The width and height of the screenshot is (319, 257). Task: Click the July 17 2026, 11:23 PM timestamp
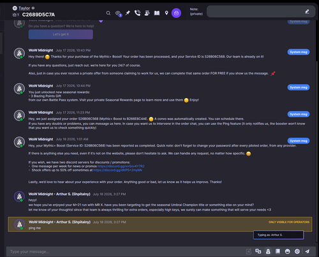(73, 112)
